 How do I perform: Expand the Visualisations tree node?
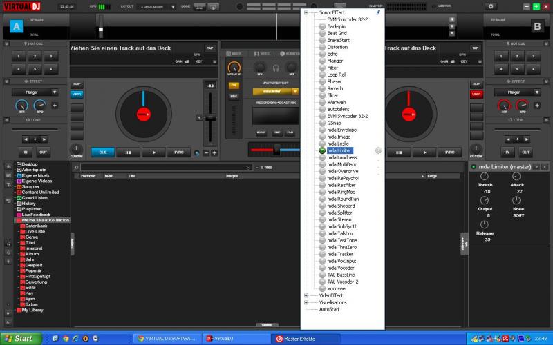(306, 302)
